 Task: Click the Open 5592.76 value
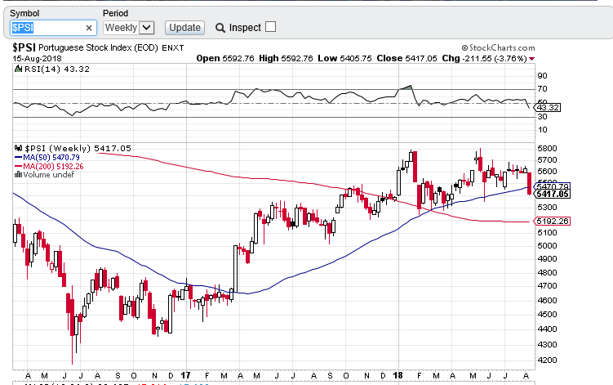pos(225,58)
